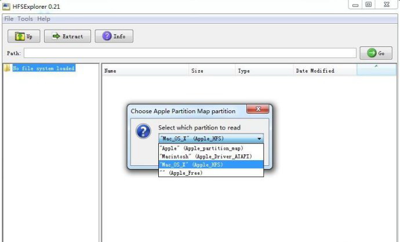
Task: Open the Info question mark button
Action: click(x=114, y=36)
